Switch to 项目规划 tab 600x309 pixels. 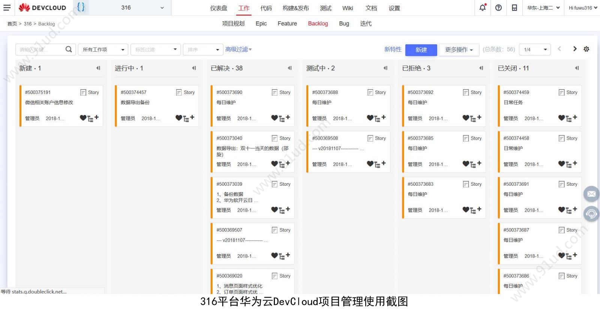233,24
